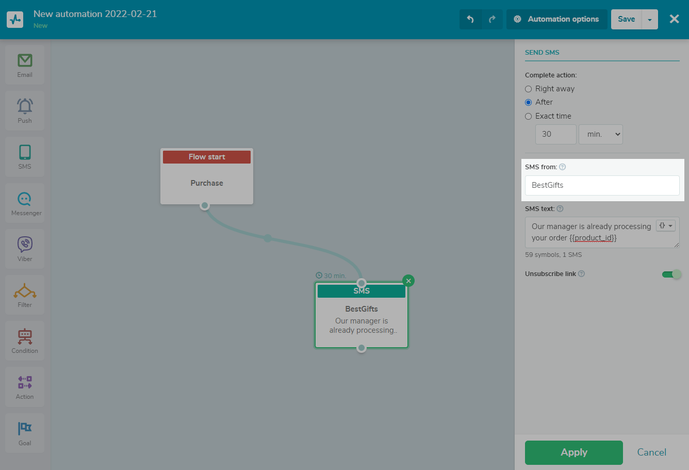This screenshot has height=470, width=689.
Task: Cancel the SMS settings changes
Action: point(651,452)
